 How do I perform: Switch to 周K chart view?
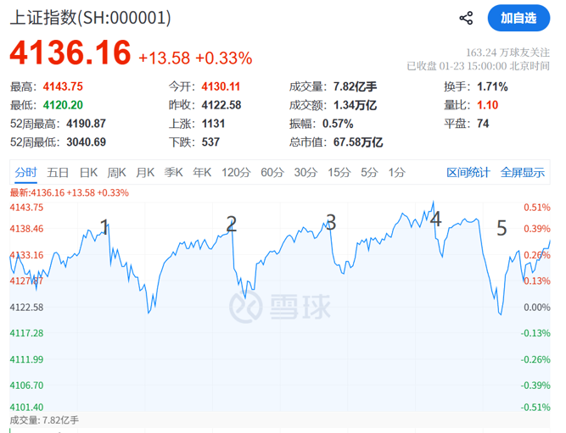coord(117,172)
